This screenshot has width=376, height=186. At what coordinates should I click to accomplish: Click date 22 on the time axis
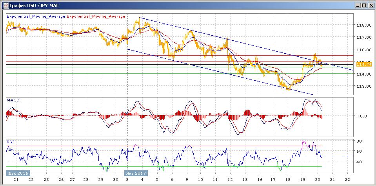[x=346, y=179]
